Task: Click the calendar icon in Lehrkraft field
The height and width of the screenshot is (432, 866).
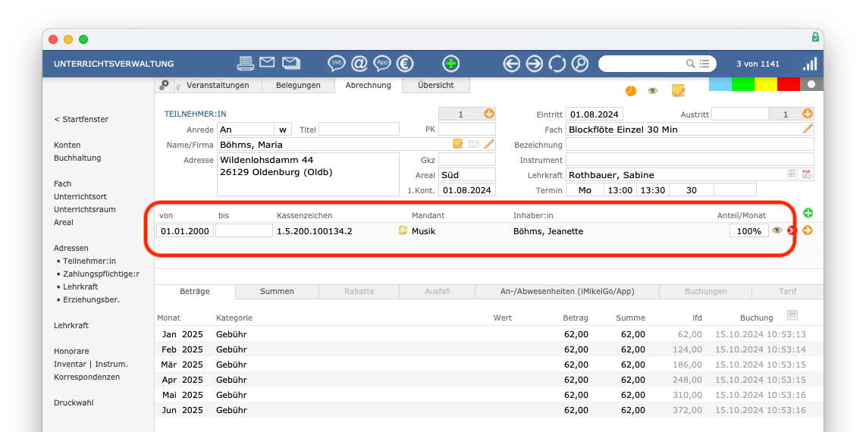Action: (x=807, y=174)
